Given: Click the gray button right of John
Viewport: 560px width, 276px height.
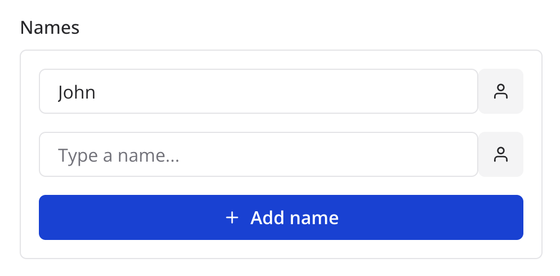Looking at the screenshot, I should [501, 91].
